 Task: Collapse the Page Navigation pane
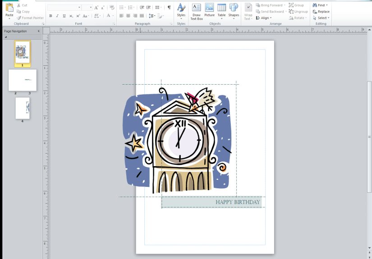click(39, 31)
